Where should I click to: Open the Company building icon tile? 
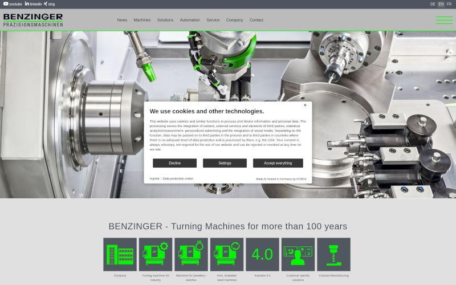point(120,254)
